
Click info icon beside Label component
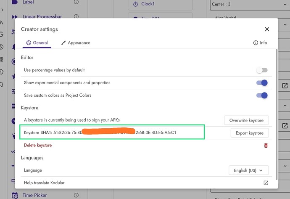[76, 2]
